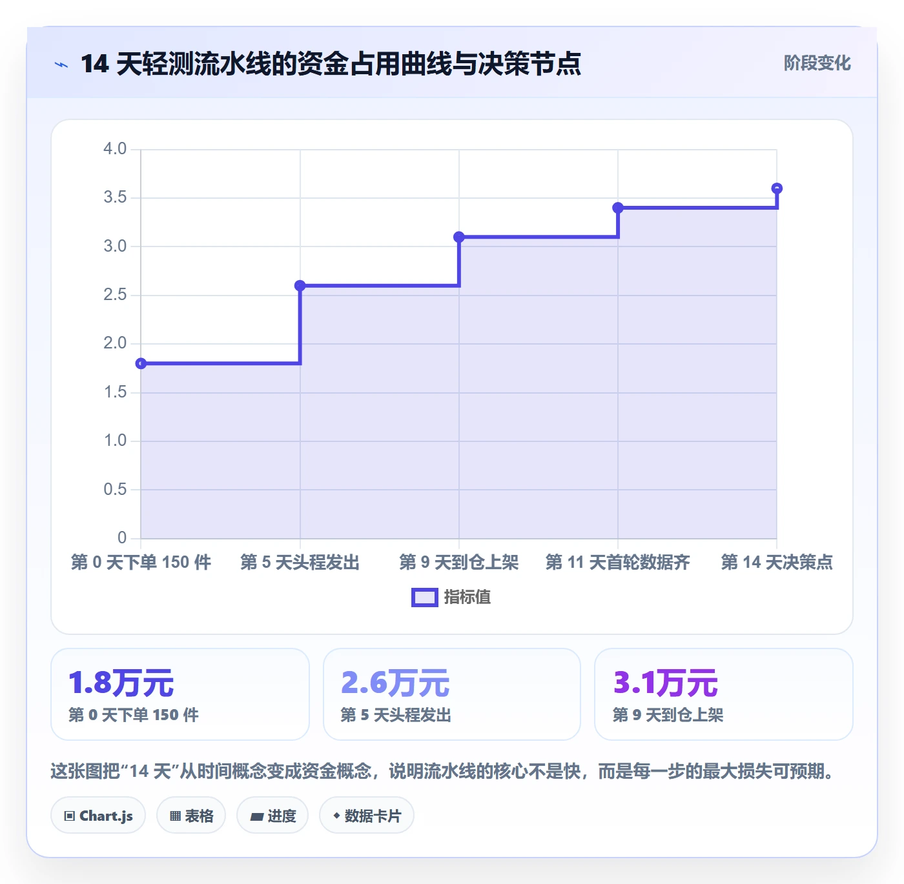Image resolution: width=904 pixels, height=884 pixels.
Task: Click the data point at 第 0 天下单 150 件
Action: 141,364
